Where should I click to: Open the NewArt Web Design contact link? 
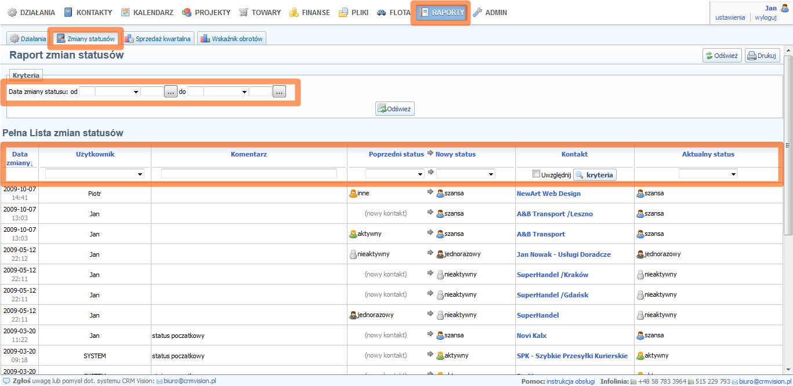(548, 194)
